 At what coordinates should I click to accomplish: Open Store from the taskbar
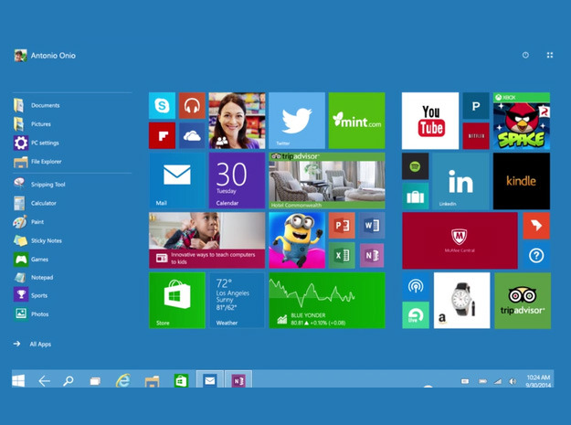click(181, 381)
